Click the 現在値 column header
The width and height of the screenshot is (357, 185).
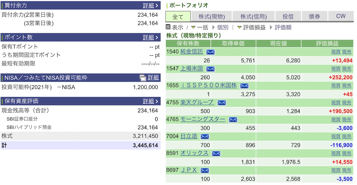279,43
